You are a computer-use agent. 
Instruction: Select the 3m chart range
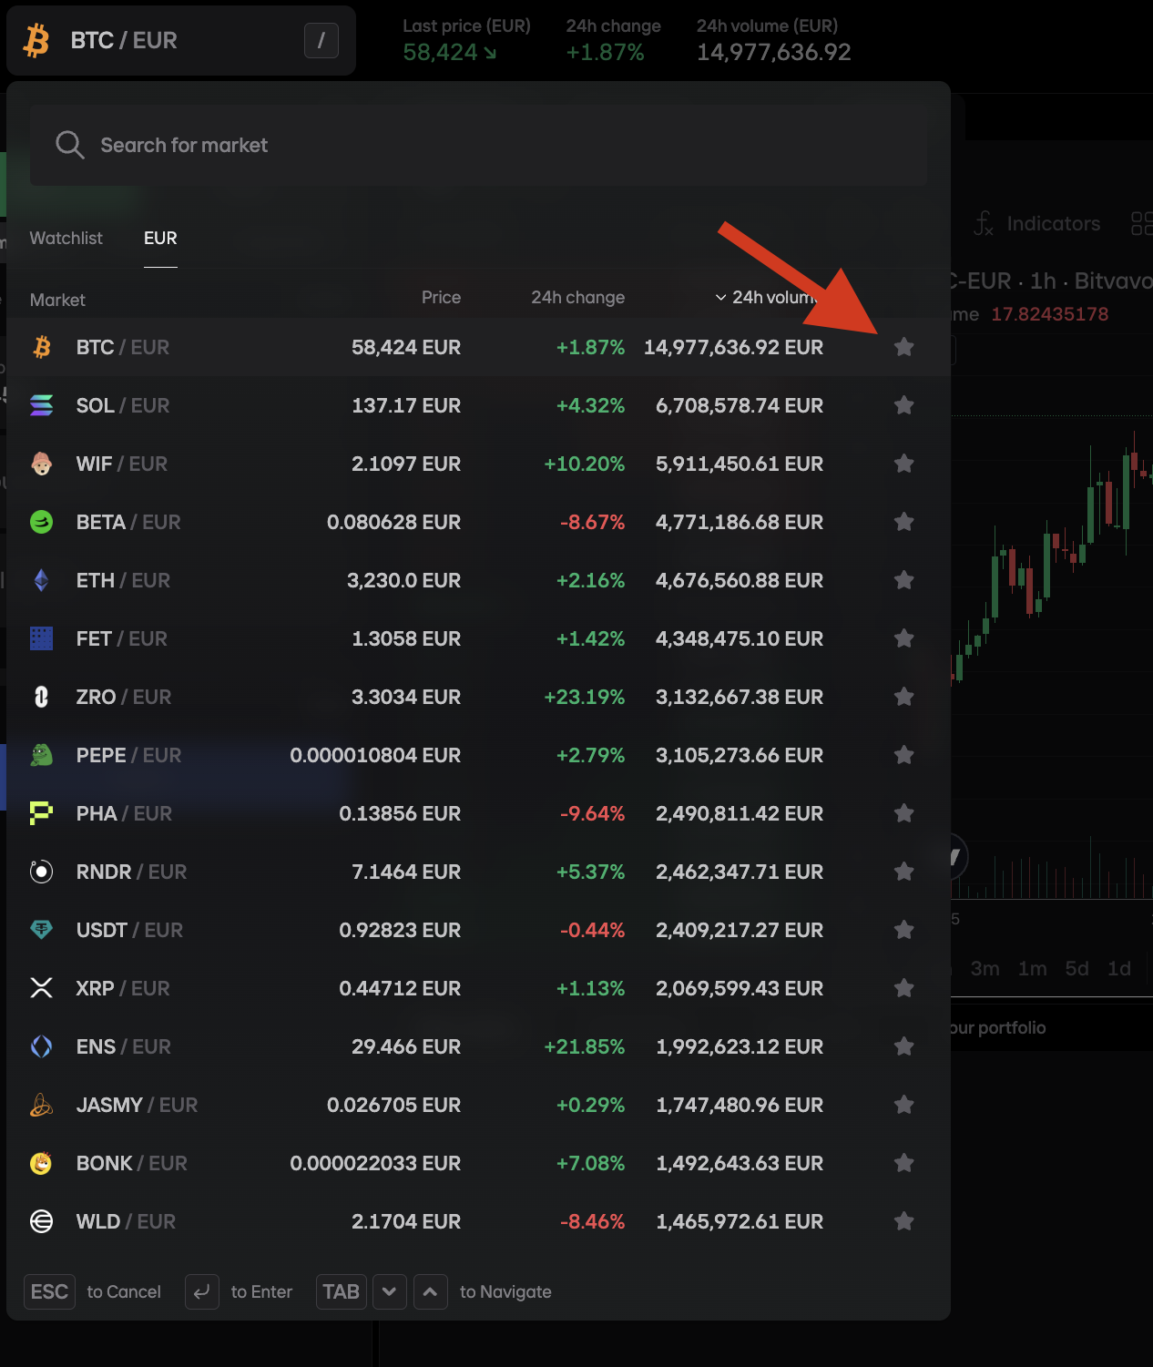pyautogui.click(x=985, y=968)
